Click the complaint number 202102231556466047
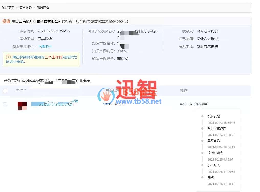260x192 pixels. pyautogui.click(x=109, y=21)
